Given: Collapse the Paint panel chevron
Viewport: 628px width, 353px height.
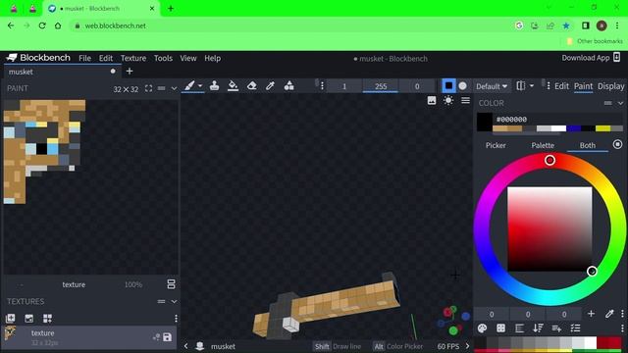Looking at the screenshot, I should 174,88.
